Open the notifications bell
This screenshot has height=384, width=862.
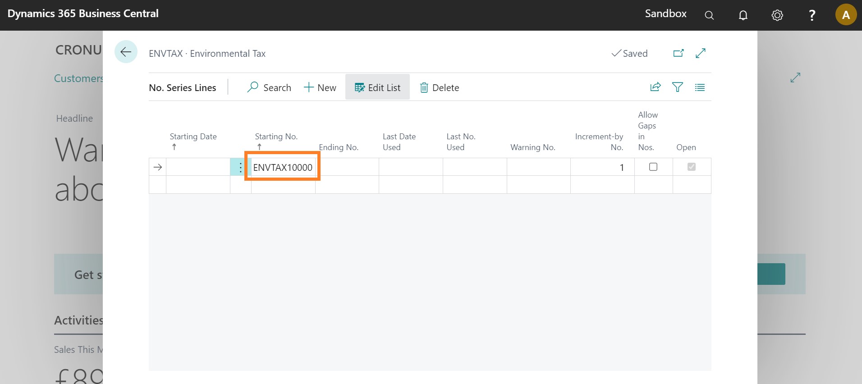tap(743, 15)
